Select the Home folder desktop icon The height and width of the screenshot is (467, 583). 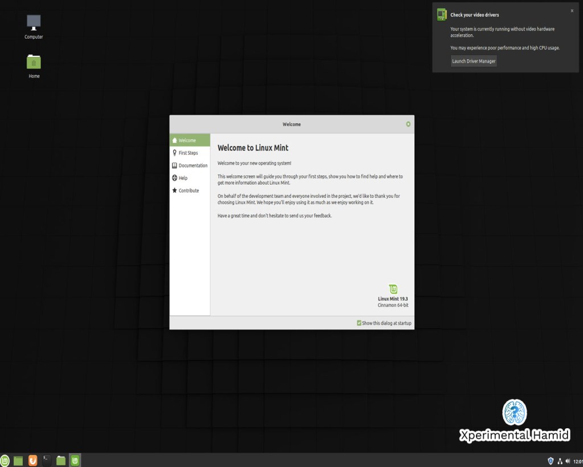[34, 66]
